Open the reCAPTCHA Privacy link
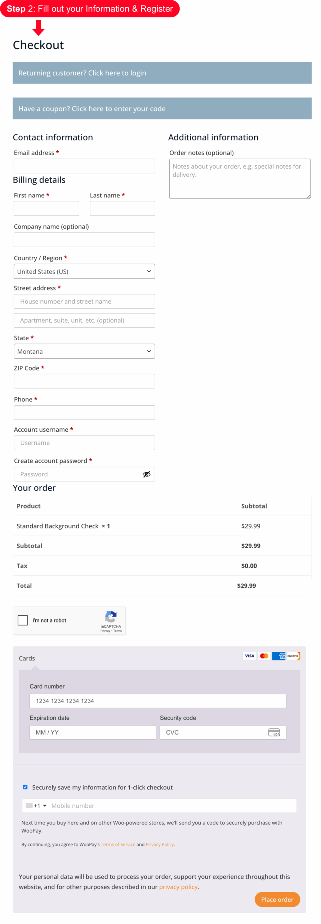Image resolution: width=321 pixels, height=924 pixels. click(x=105, y=631)
